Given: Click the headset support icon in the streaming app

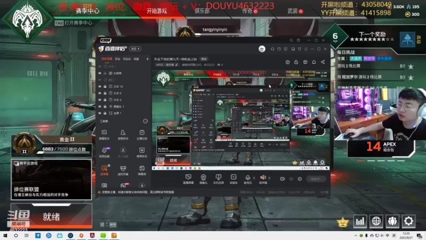Looking at the screenshot, I should pyautogui.click(x=272, y=49).
